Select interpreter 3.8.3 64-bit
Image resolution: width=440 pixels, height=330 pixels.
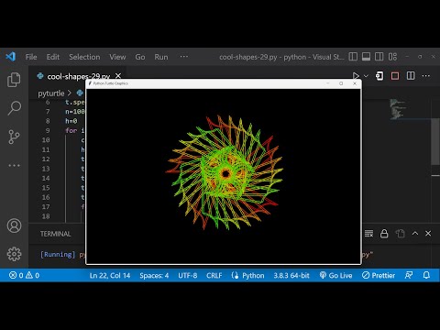[x=291, y=275]
